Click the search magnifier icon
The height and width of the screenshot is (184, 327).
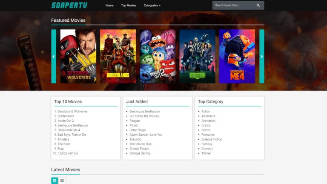(258, 6)
